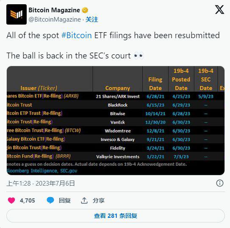Follow Bitcoin Magazine via 关注 link

92,19
